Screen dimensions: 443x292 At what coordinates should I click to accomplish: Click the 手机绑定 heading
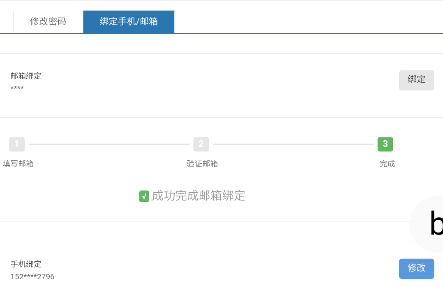[26, 264]
